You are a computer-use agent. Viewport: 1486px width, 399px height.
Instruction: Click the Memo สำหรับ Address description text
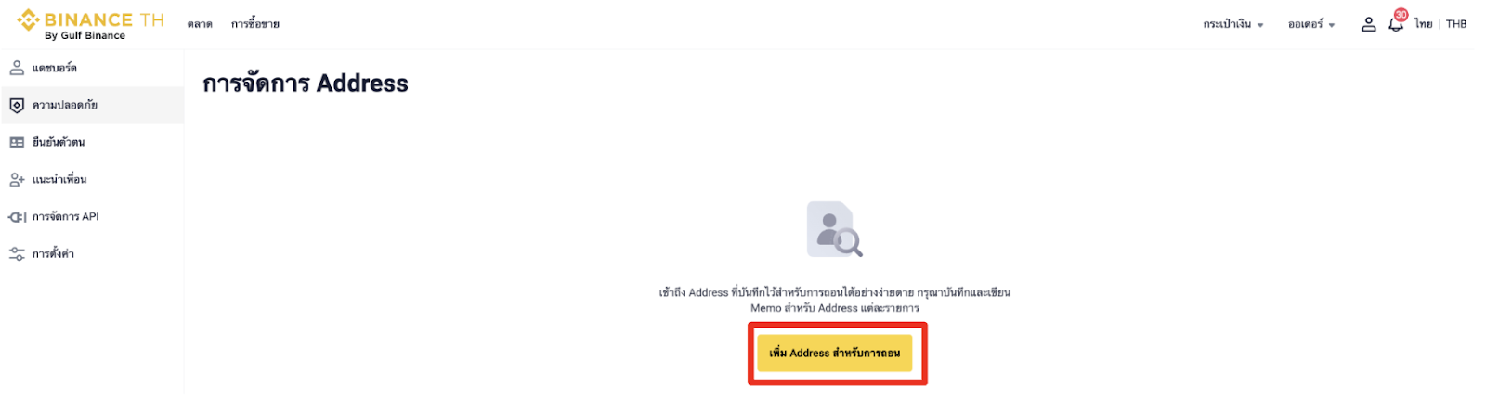835,308
